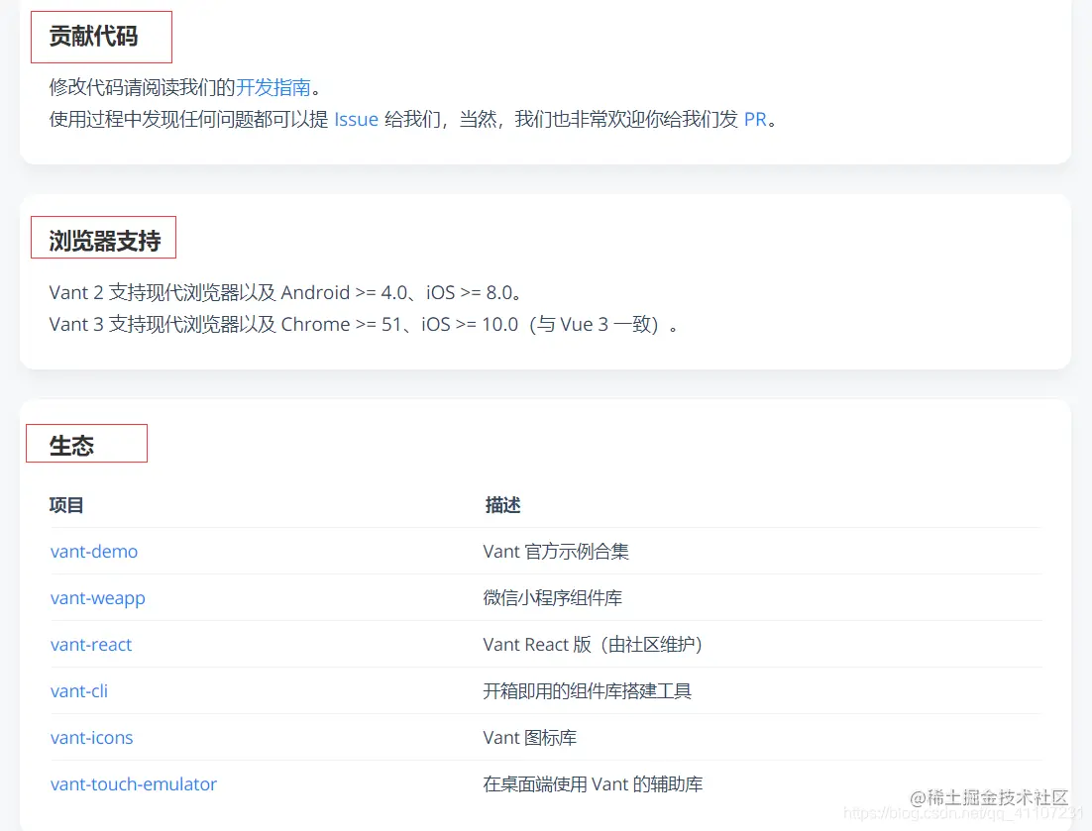Click the 浏览器支持 heading

coord(104,241)
